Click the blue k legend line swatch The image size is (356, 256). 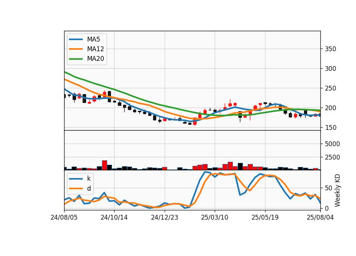point(76,179)
